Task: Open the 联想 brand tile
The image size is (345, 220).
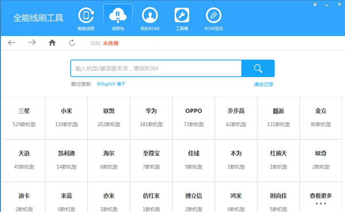Action: tap(109, 118)
